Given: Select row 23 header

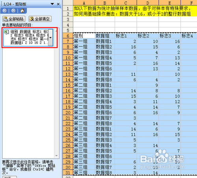Looking at the screenshot, I should [x=68, y=129].
